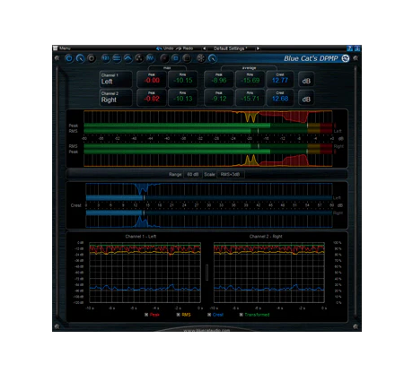Click the snowflake-style toolbar icon
Screen dimensions: 413x373
[x=201, y=58]
